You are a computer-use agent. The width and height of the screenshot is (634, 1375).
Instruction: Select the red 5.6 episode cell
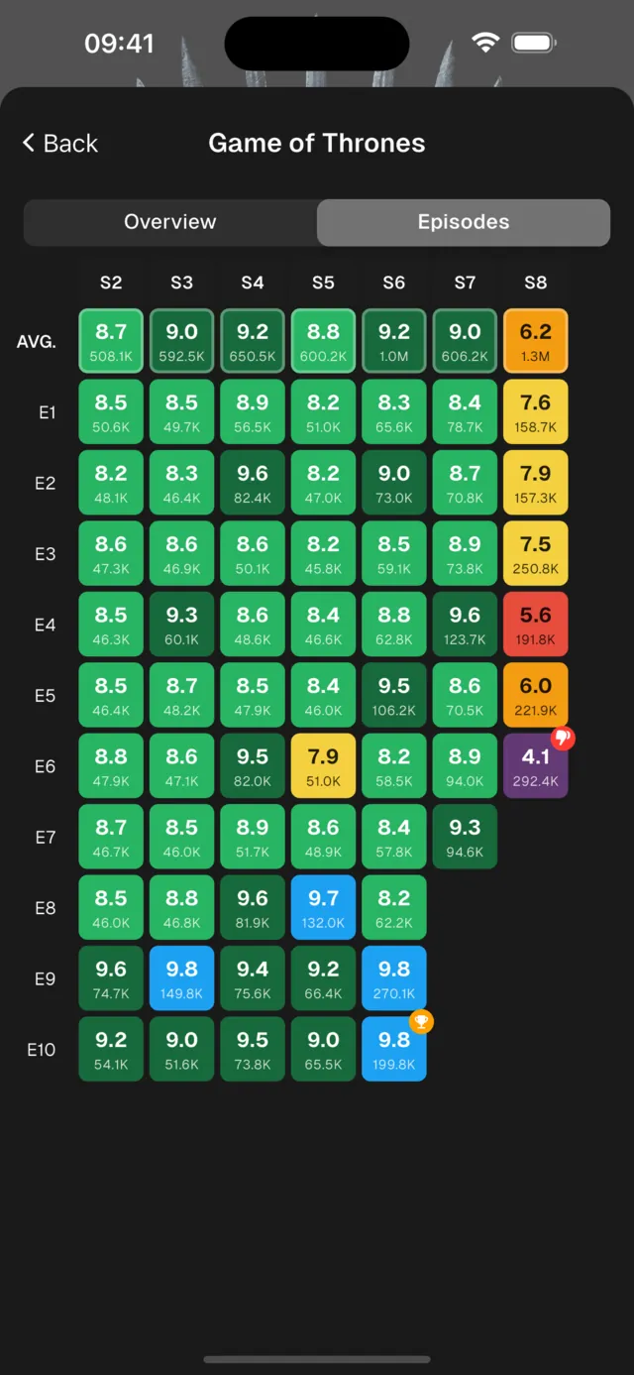click(536, 625)
